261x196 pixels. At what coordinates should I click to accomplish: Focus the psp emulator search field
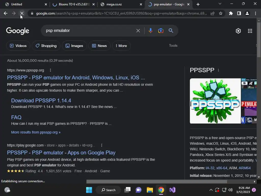point(90,31)
